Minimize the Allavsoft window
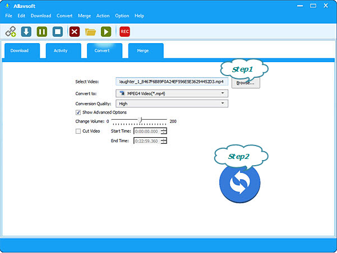 point(300,6)
